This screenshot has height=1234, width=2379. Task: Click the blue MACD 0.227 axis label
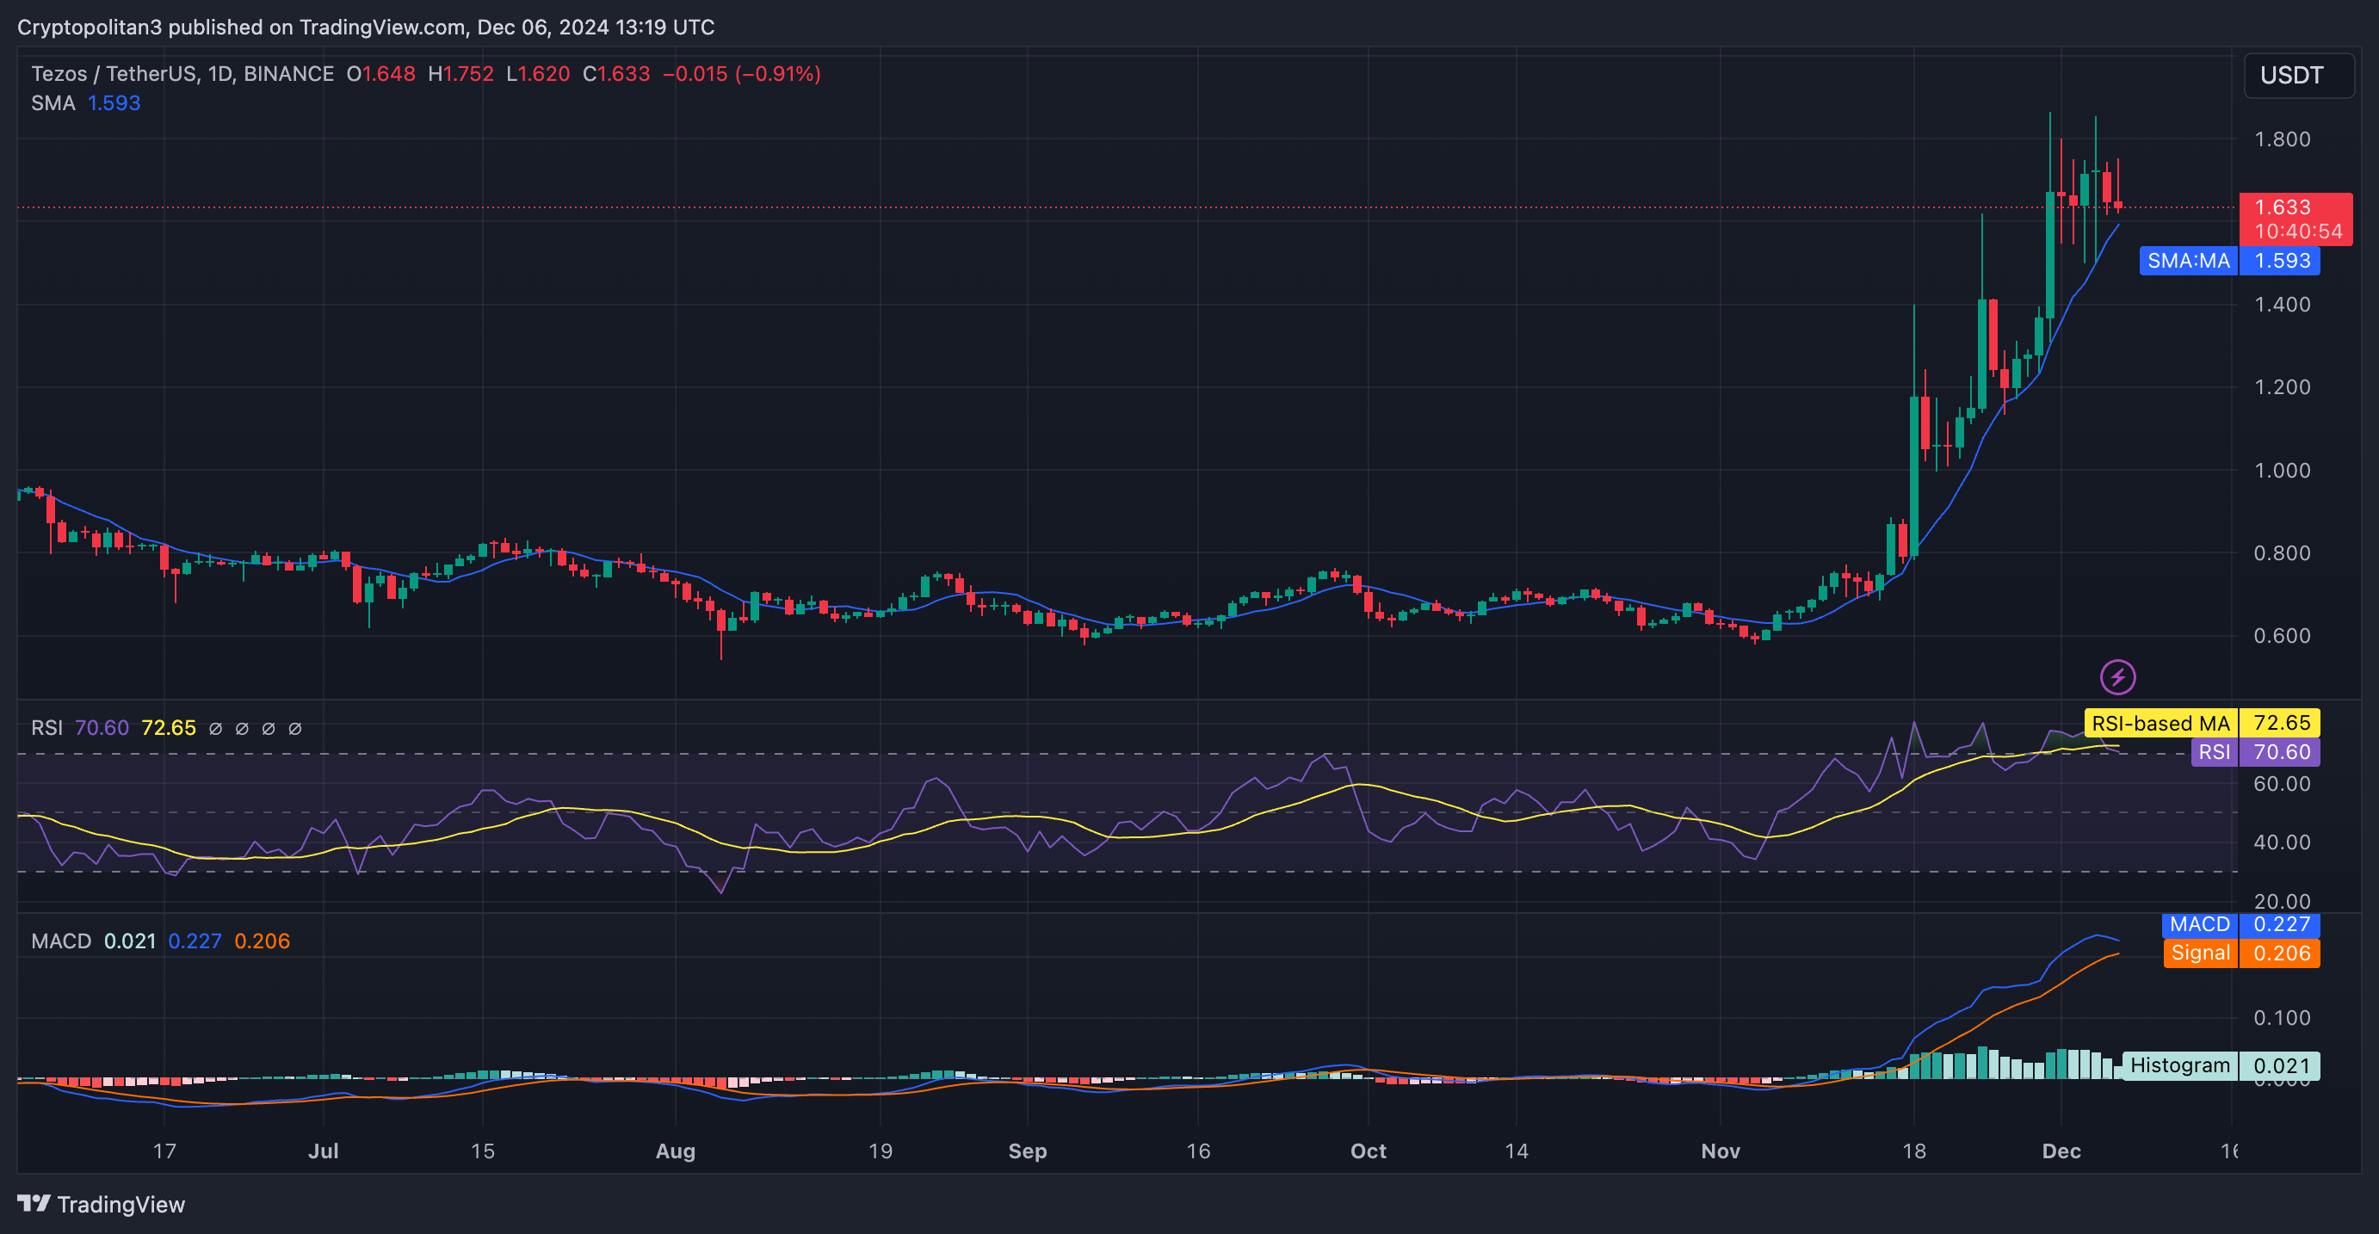[2240, 924]
